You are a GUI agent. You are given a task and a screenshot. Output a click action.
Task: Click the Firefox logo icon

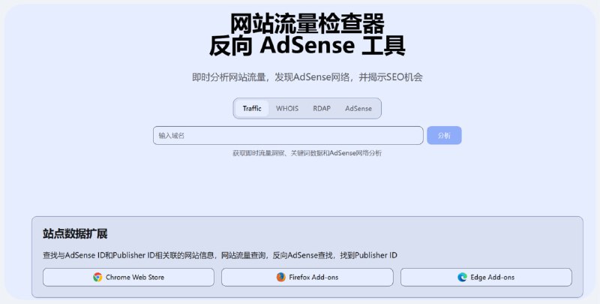point(280,277)
